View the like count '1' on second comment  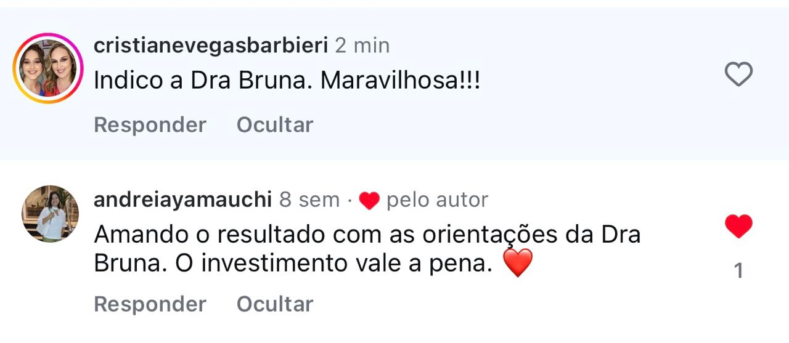738,271
